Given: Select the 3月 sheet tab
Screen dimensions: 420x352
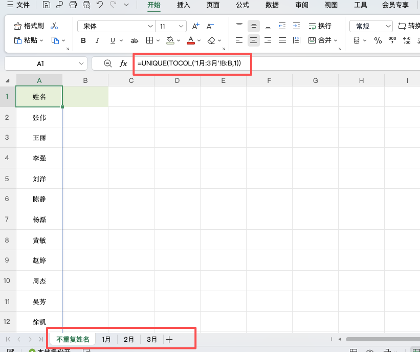Looking at the screenshot, I should pos(152,339).
